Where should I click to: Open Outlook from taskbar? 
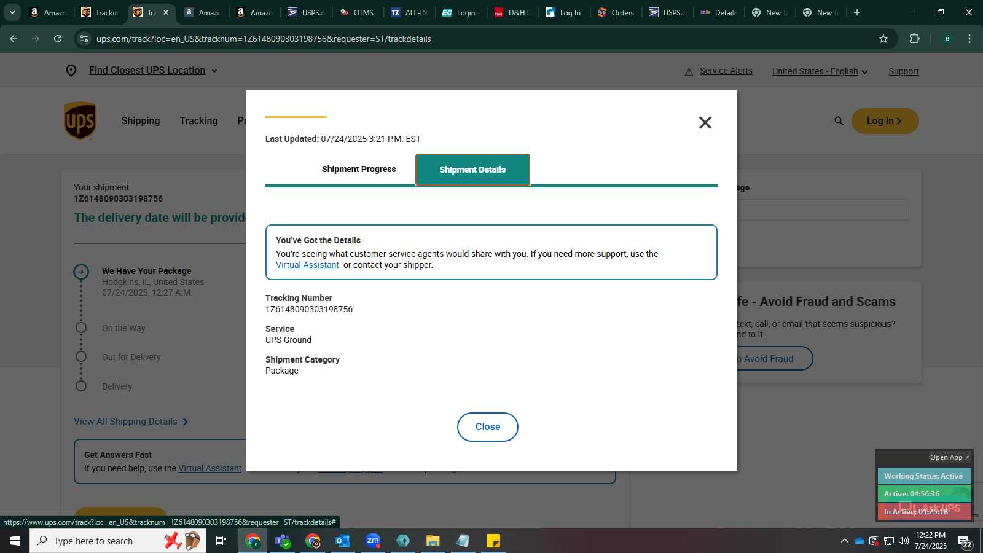click(x=342, y=541)
